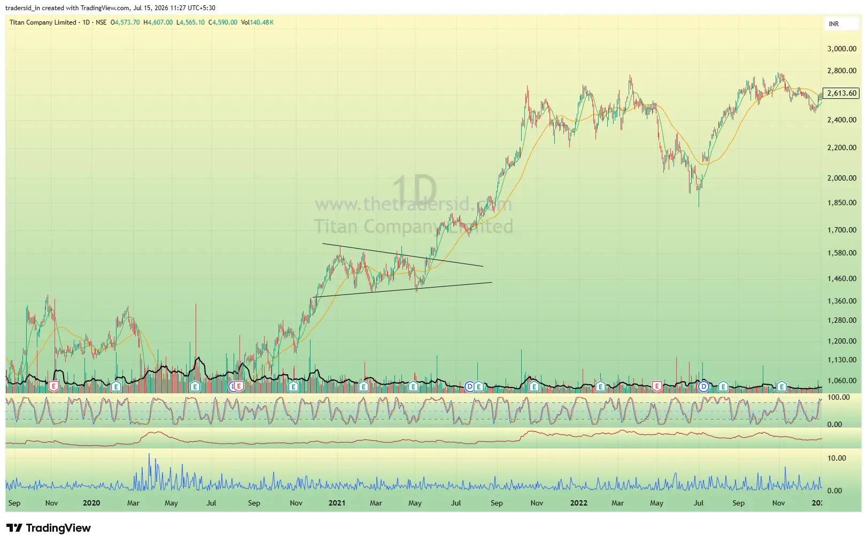Click the red earnings marker near Nov 2019
Image resolution: width=867 pixels, height=544 pixels.
tap(53, 386)
